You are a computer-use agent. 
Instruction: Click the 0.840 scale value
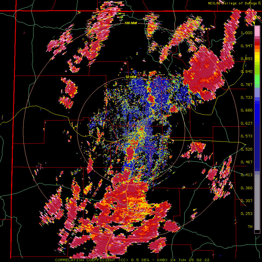point(247,72)
